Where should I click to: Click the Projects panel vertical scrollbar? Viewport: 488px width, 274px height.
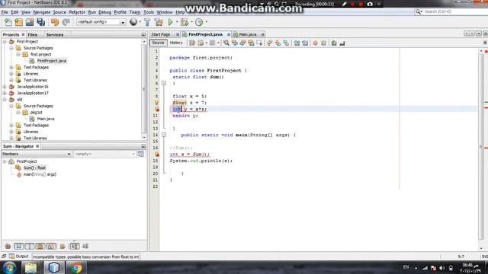click(x=144, y=90)
